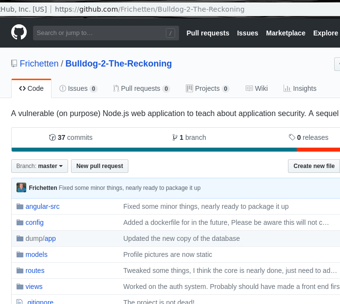340x304 pixels.
Task: Open the Projects tab
Action: 207,88
